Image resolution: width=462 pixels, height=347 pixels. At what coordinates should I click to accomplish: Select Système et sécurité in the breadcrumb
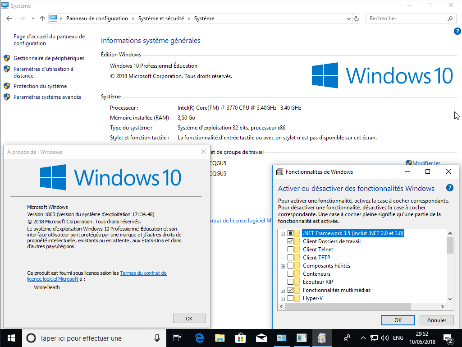pyautogui.click(x=161, y=19)
